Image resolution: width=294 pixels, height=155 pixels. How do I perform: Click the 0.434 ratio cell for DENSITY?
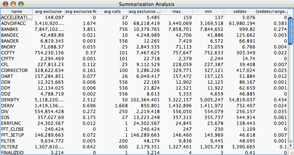[280, 100]
